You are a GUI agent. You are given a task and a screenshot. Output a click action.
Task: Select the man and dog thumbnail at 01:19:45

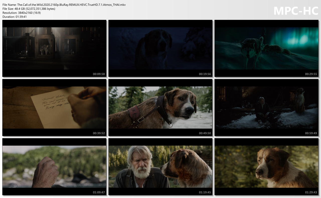(x=160, y=167)
